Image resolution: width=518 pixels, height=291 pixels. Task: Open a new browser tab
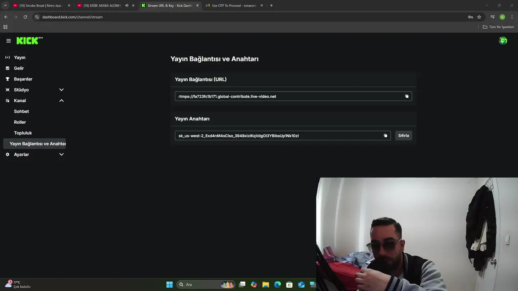(x=271, y=6)
